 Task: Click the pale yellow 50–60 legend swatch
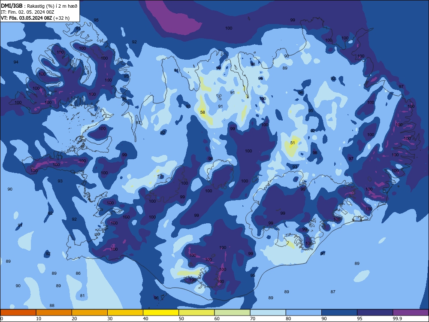(x=197, y=313)
